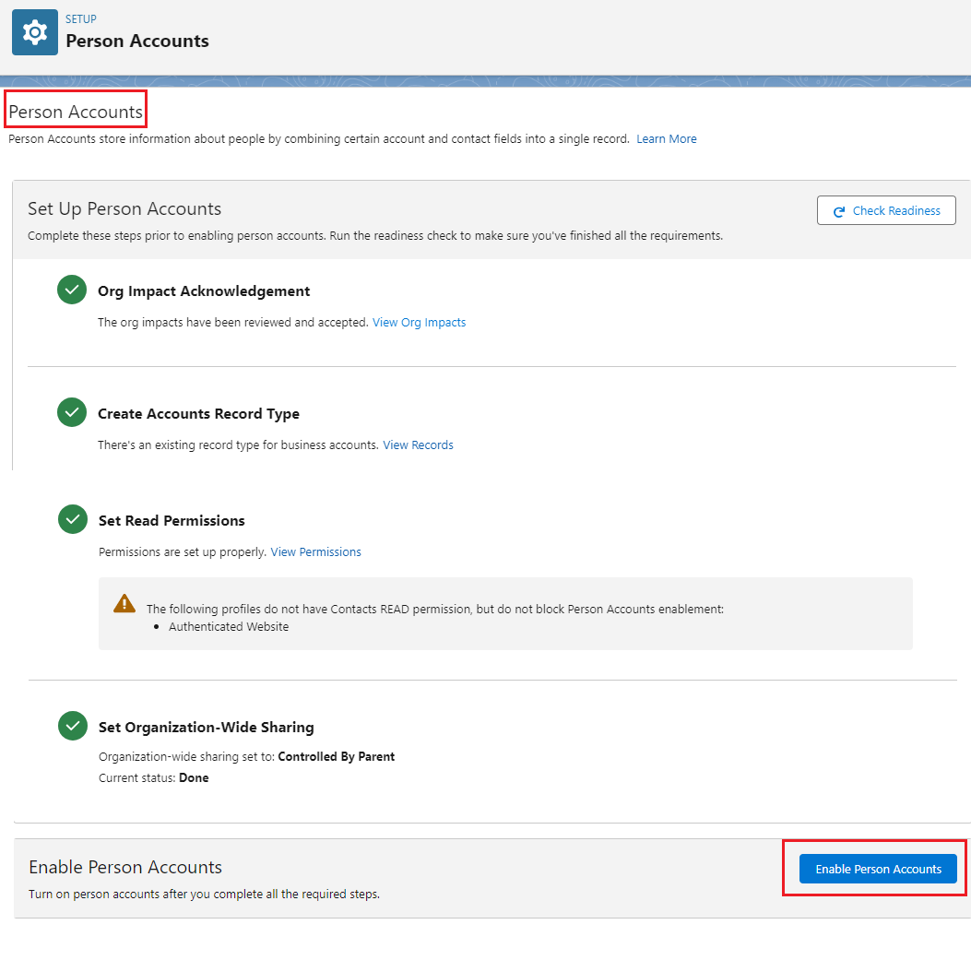971x960 pixels.
Task: Click the refresh icon beside Check Readiness
Action: pyautogui.click(x=838, y=210)
